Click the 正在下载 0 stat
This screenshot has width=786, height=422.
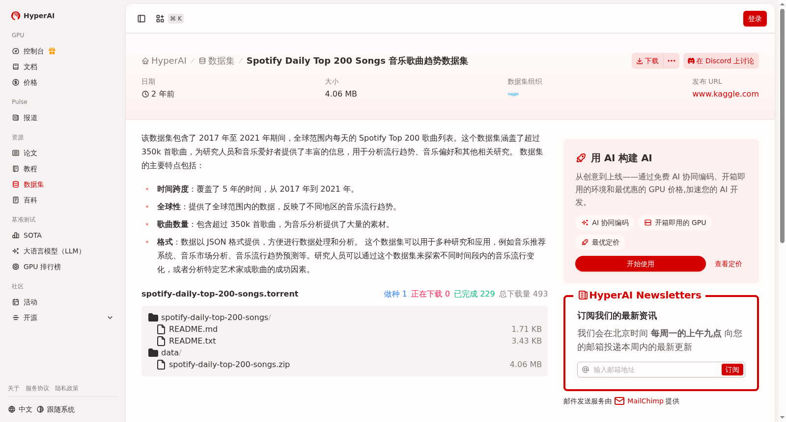tap(430, 294)
